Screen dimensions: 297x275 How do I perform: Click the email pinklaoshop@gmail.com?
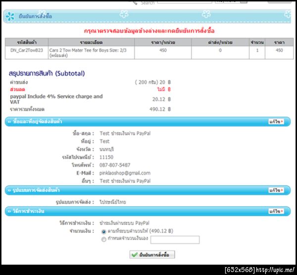125,173
